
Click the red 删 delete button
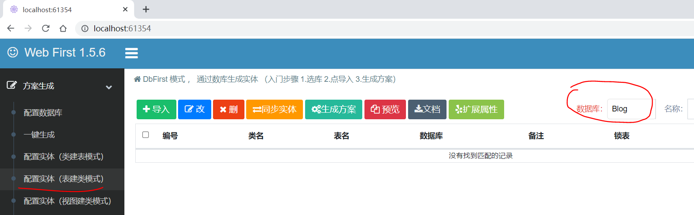(x=229, y=109)
